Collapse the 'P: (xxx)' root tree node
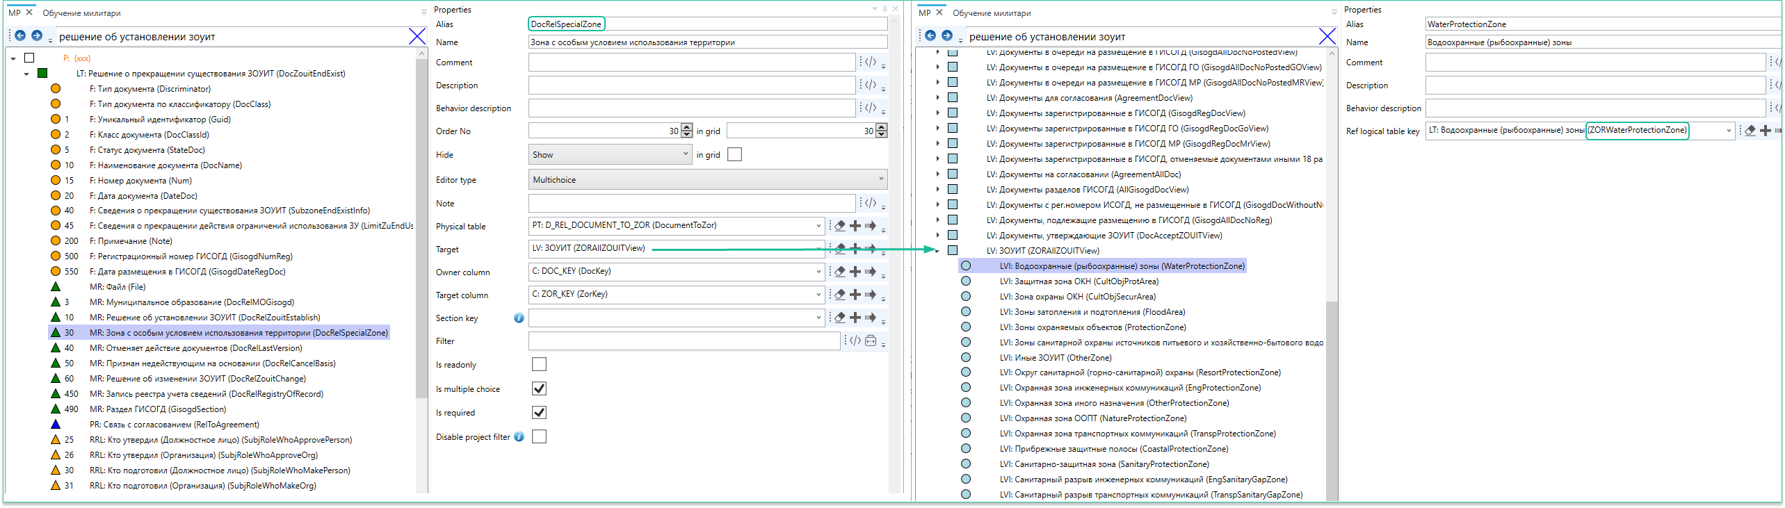 click(x=13, y=59)
